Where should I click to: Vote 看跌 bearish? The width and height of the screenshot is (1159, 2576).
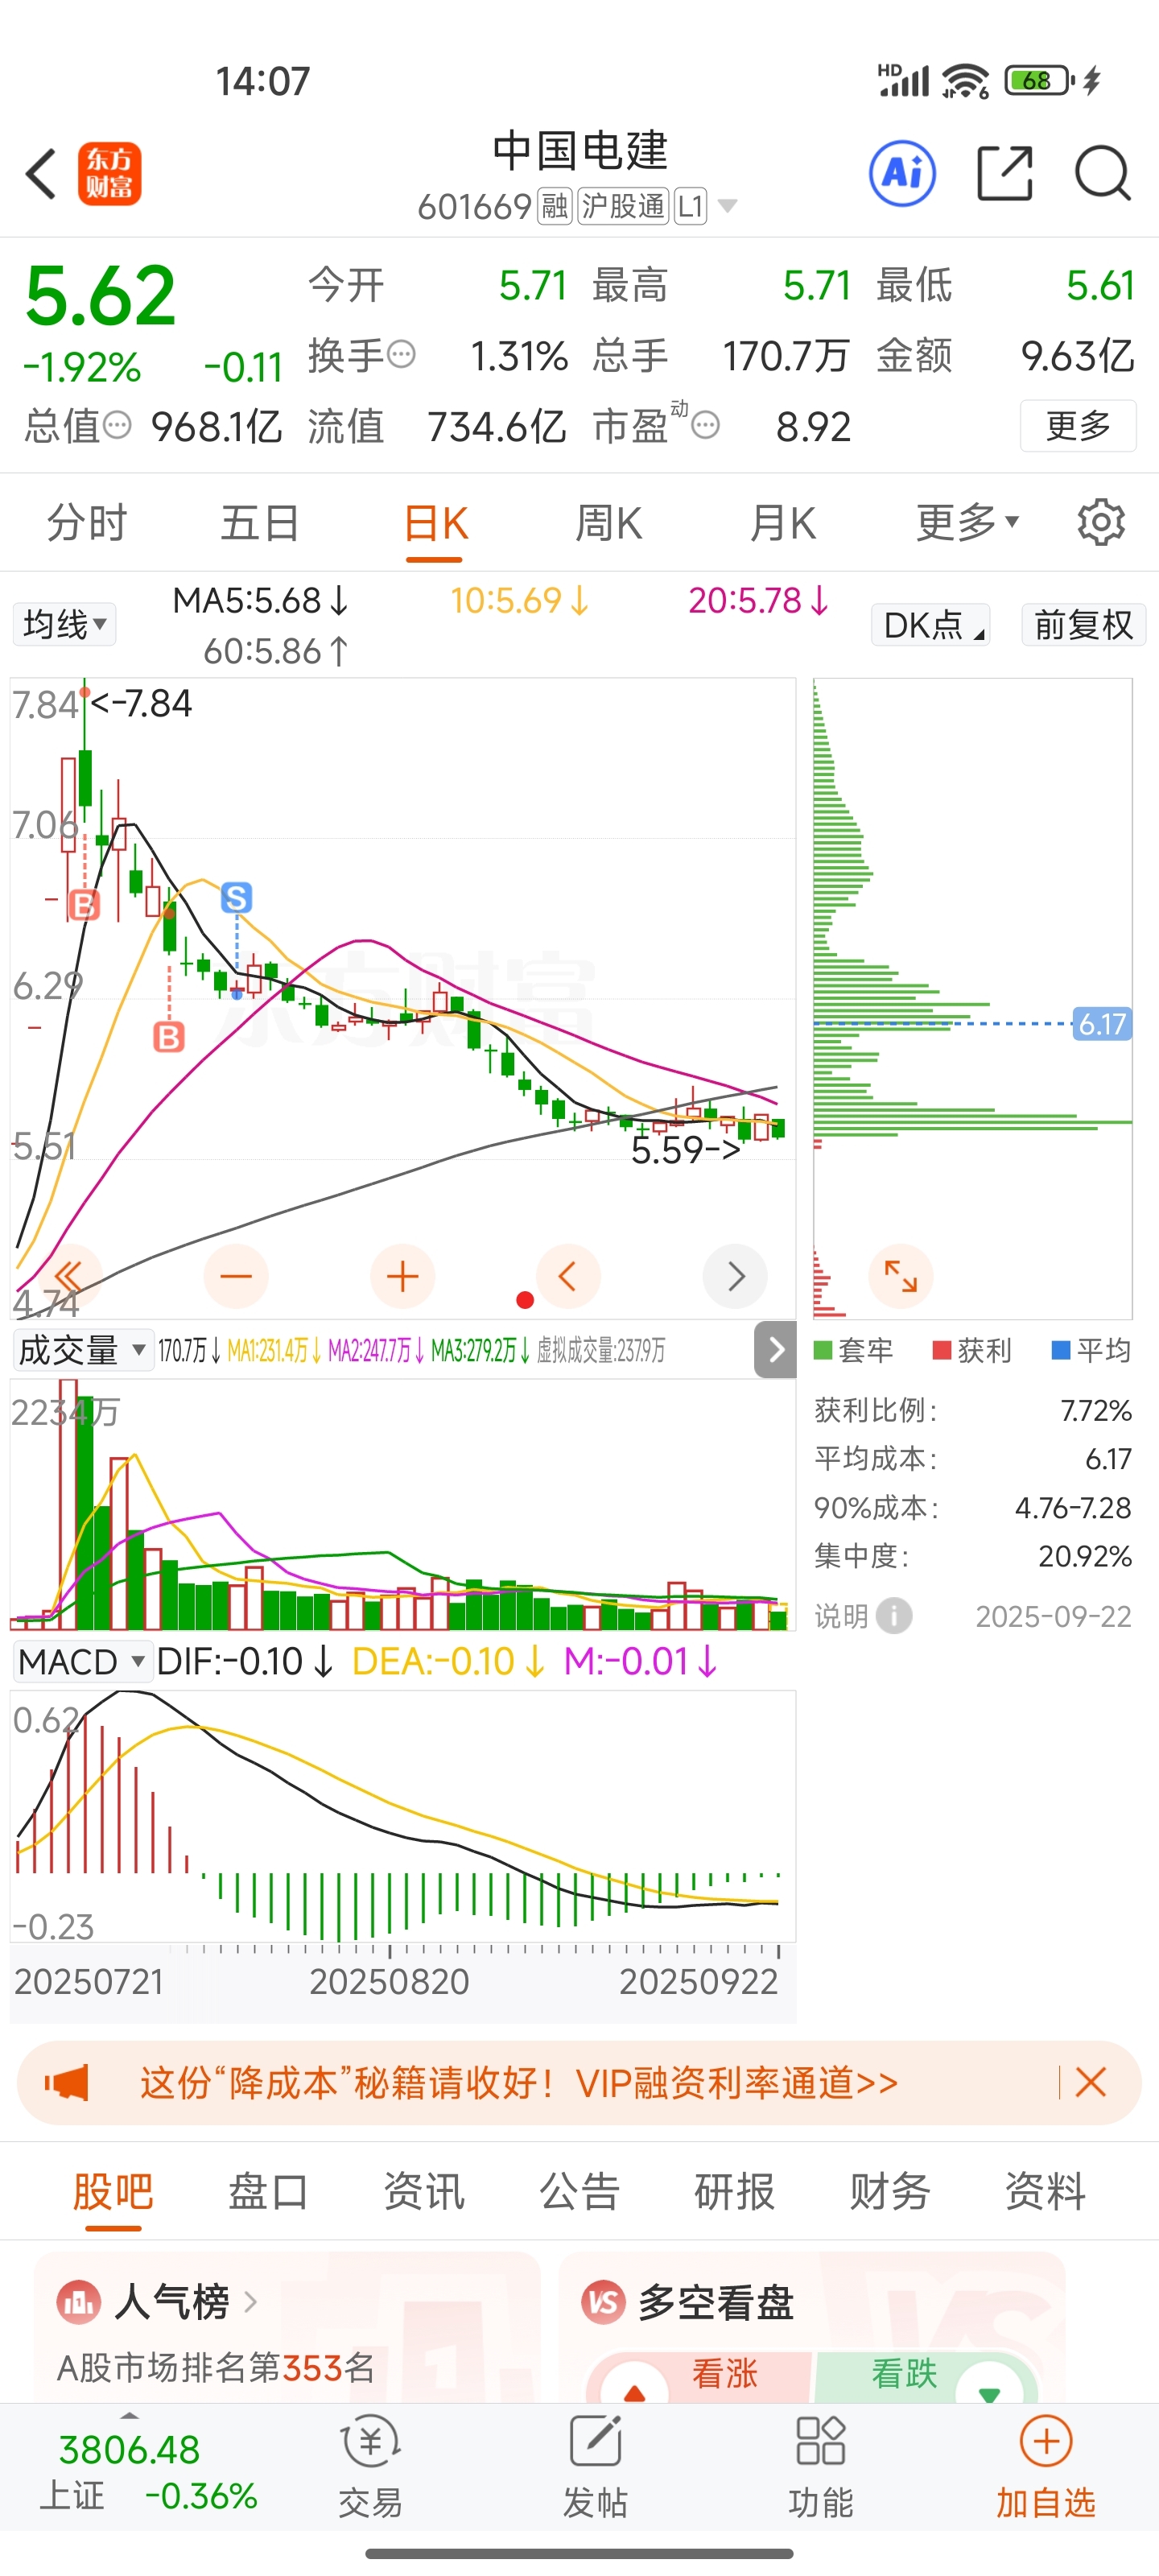[928, 2376]
